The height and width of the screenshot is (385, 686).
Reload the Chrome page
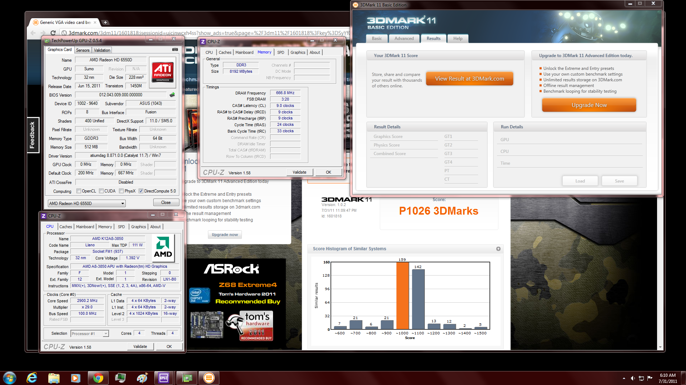point(53,33)
